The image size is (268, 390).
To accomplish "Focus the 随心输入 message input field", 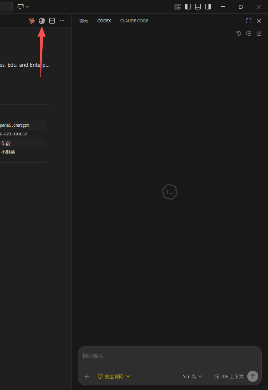I will click(x=170, y=356).
